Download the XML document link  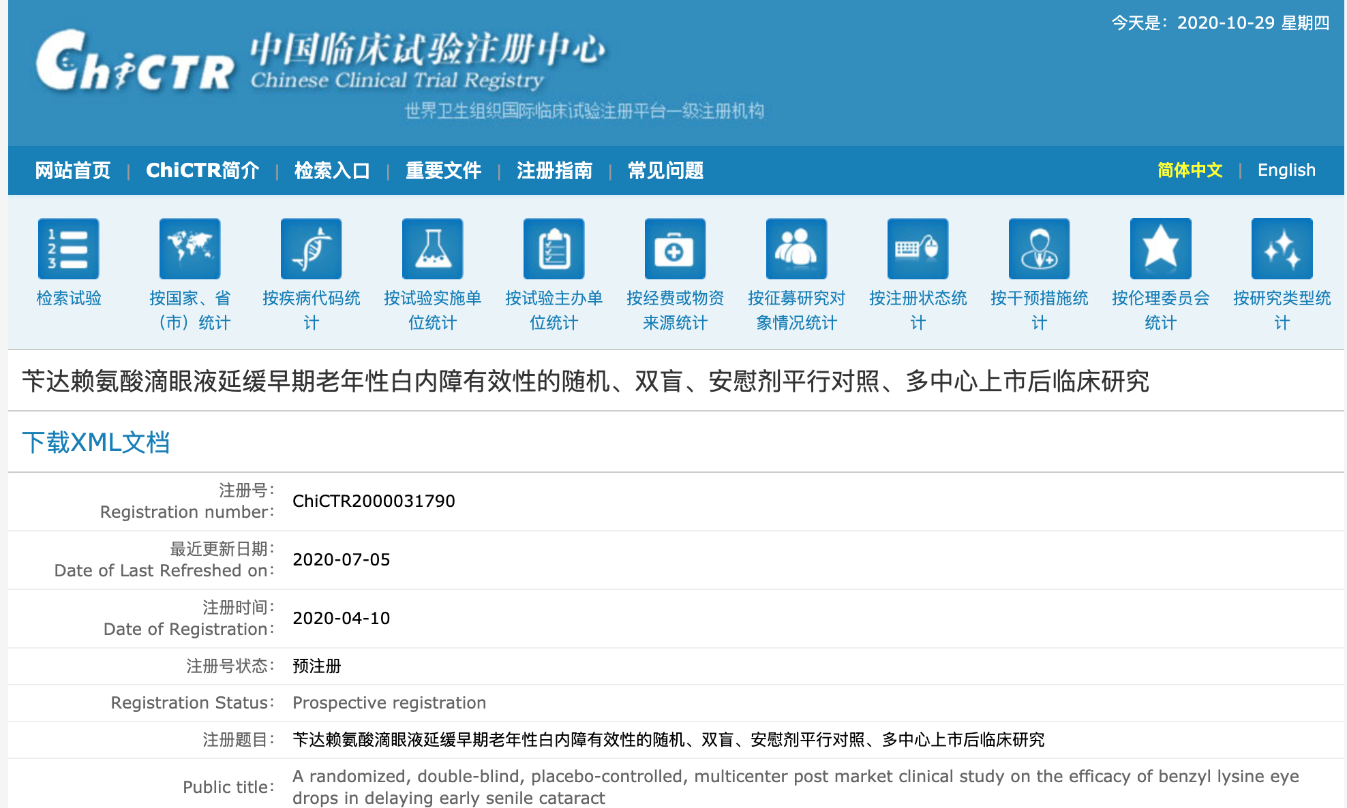coord(95,443)
